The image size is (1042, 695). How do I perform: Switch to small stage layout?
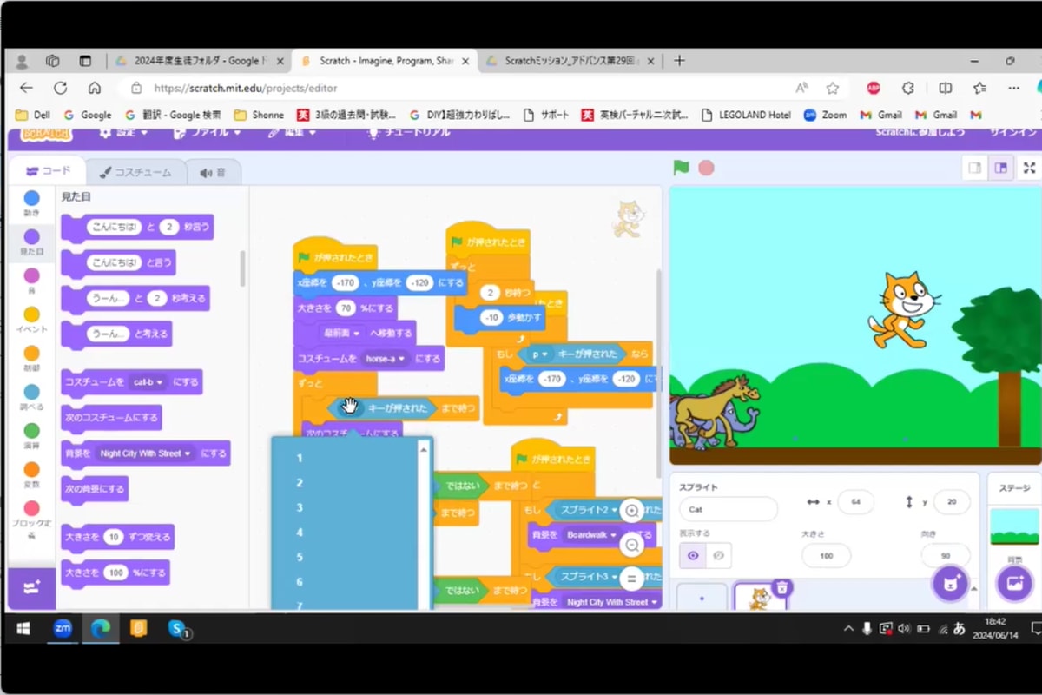coord(975,168)
